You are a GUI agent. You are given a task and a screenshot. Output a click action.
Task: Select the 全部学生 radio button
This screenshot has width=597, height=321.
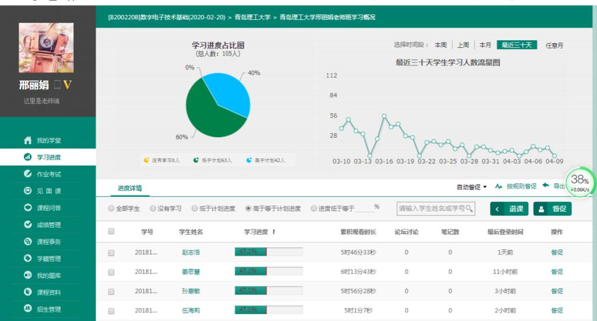point(112,209)
